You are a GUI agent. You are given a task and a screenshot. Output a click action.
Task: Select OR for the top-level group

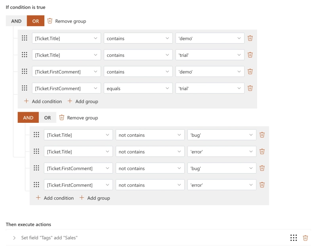click(x=36, y=21)
